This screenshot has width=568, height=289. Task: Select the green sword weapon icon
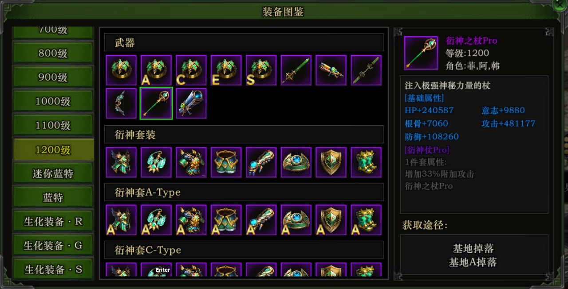296,70
